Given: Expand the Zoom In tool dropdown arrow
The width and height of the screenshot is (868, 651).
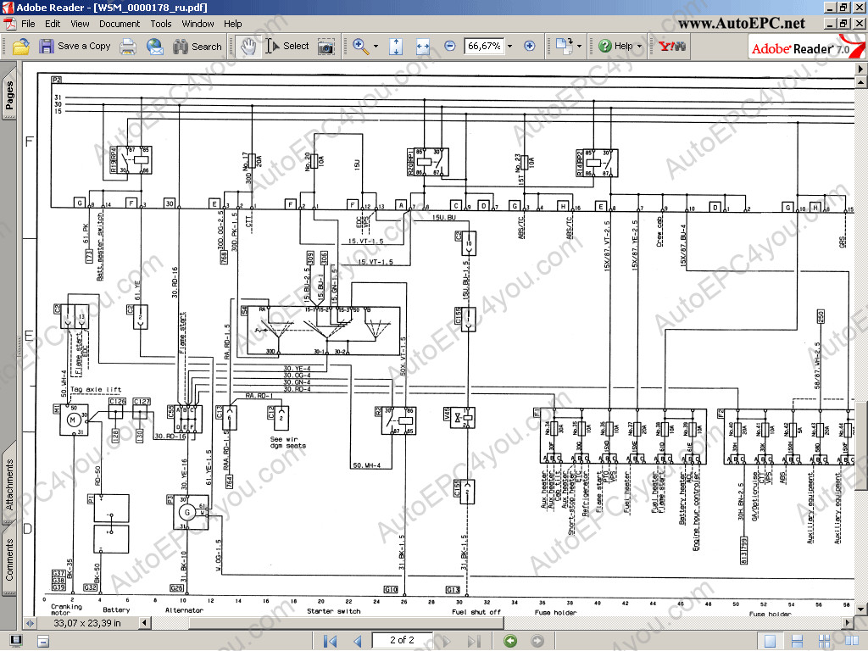Looking at the screenshot, I should [x=376, y=47].
